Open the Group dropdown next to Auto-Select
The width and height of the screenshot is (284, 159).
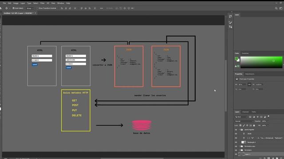click(x=30, y=8)
